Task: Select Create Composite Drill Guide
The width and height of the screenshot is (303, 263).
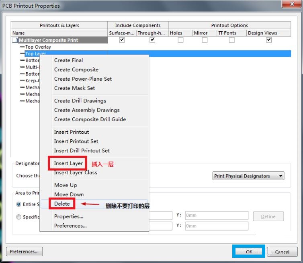Action: point(90,119)
